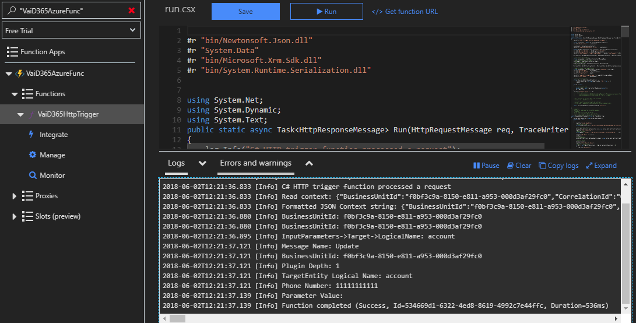The image size is (636, 323).
Task: Expand the Slots (preview) node
Action: coord(14,216)
